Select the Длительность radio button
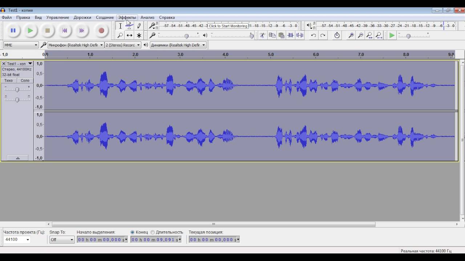Viewport: 465px width, 261px height. coord(153,232)
